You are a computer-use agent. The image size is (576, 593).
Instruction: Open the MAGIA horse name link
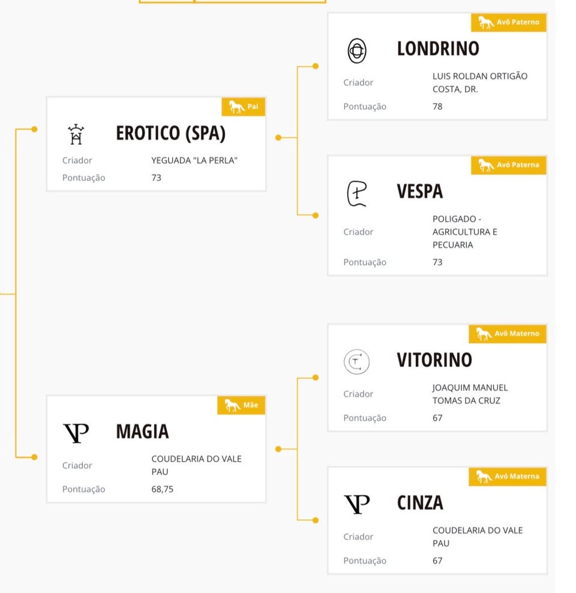click(x=142, y=432)
